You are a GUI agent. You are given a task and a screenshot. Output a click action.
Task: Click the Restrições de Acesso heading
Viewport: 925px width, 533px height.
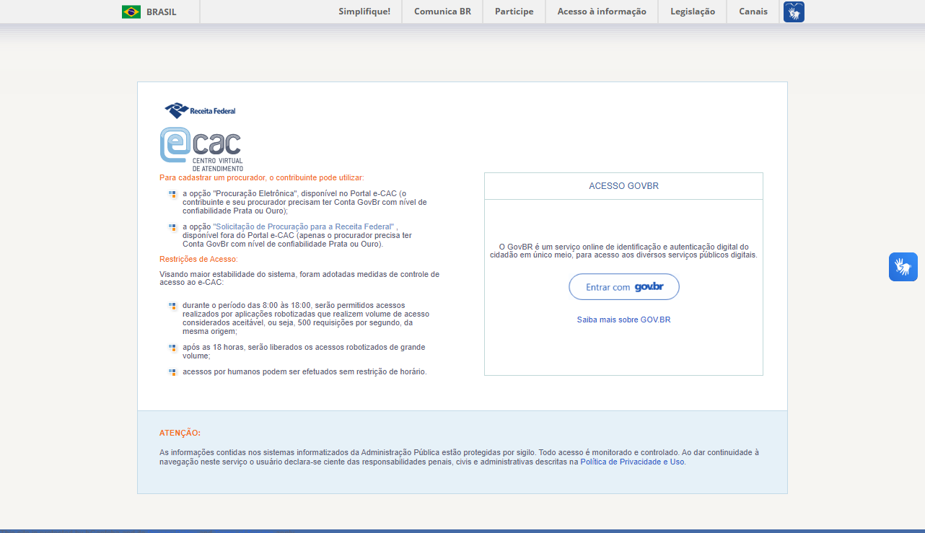tap(198, 259)
